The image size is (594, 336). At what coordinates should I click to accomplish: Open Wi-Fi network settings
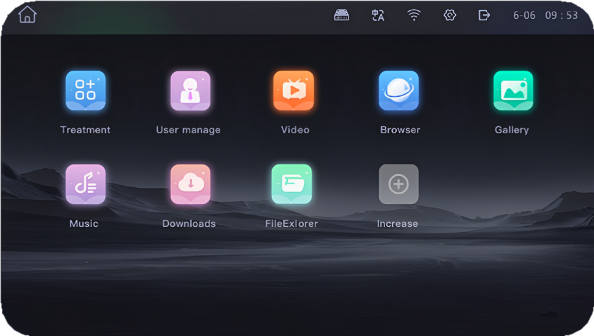[414, 16]
